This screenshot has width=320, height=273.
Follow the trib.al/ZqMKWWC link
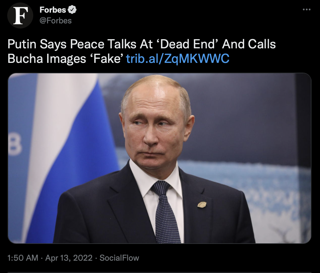(178, 58)
